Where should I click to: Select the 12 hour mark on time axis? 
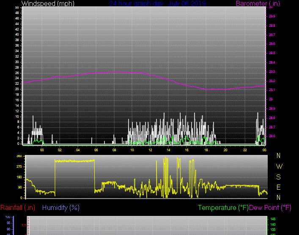pos(151,150)
